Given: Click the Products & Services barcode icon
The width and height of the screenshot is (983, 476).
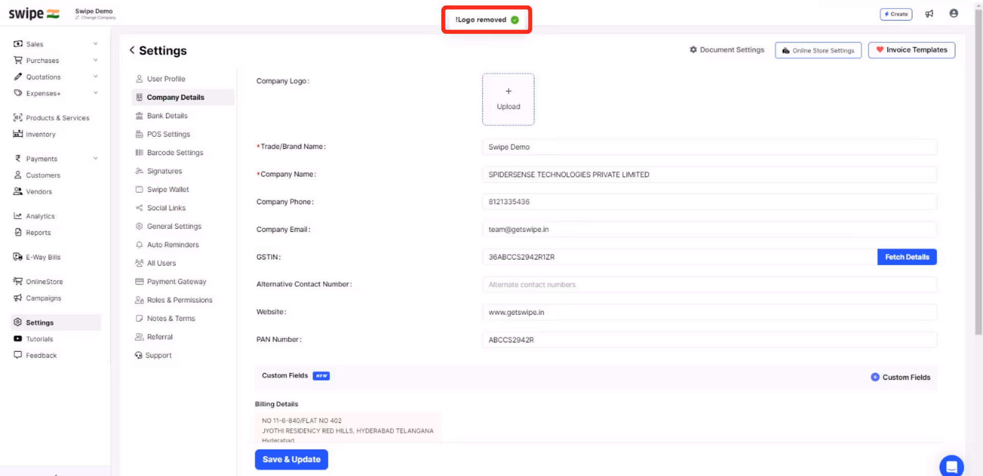Looking at the screenshot, I should pyautogui.click(x=18, y=118).
